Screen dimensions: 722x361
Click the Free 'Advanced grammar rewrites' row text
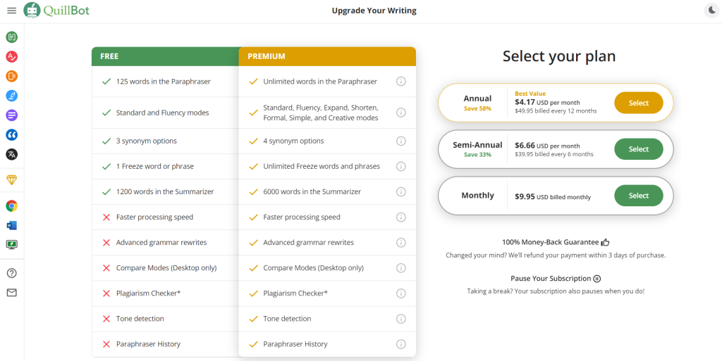click(161, 243)
